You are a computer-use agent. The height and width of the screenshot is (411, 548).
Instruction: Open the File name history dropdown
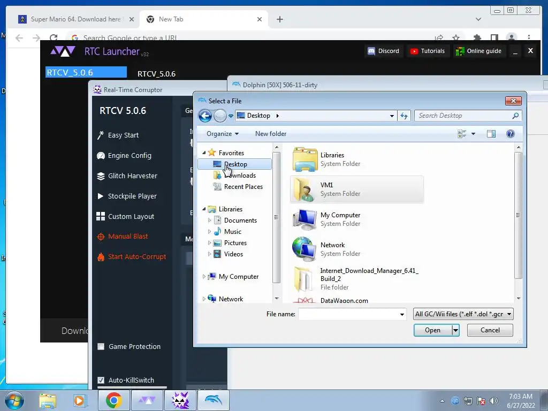point(402,314)
